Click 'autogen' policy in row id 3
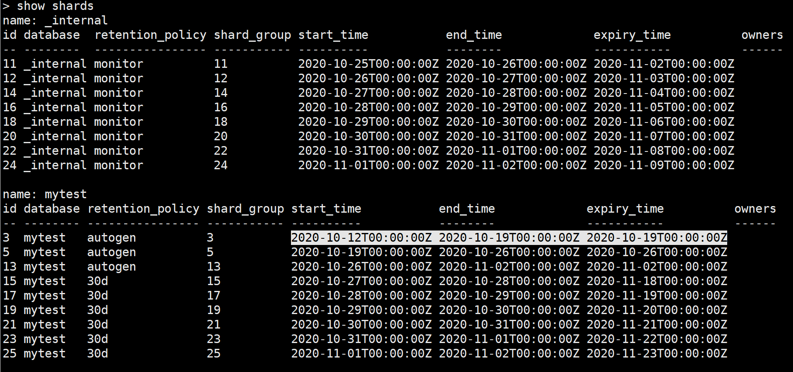The height and width of the screenshot is (372, 793). pos(111,238)
